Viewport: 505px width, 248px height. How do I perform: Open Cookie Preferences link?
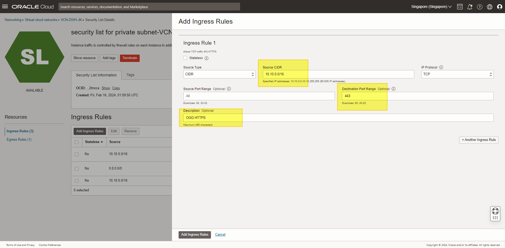point(50,245)
